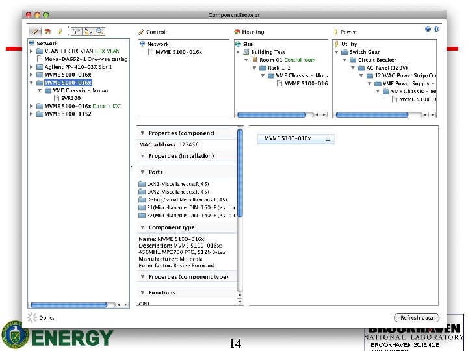Image resolution: width=468 pixels, height=351 pixels.
Task: Collapse the VME Chassis - Mupac node in left tree
Action: coord(40,90)
